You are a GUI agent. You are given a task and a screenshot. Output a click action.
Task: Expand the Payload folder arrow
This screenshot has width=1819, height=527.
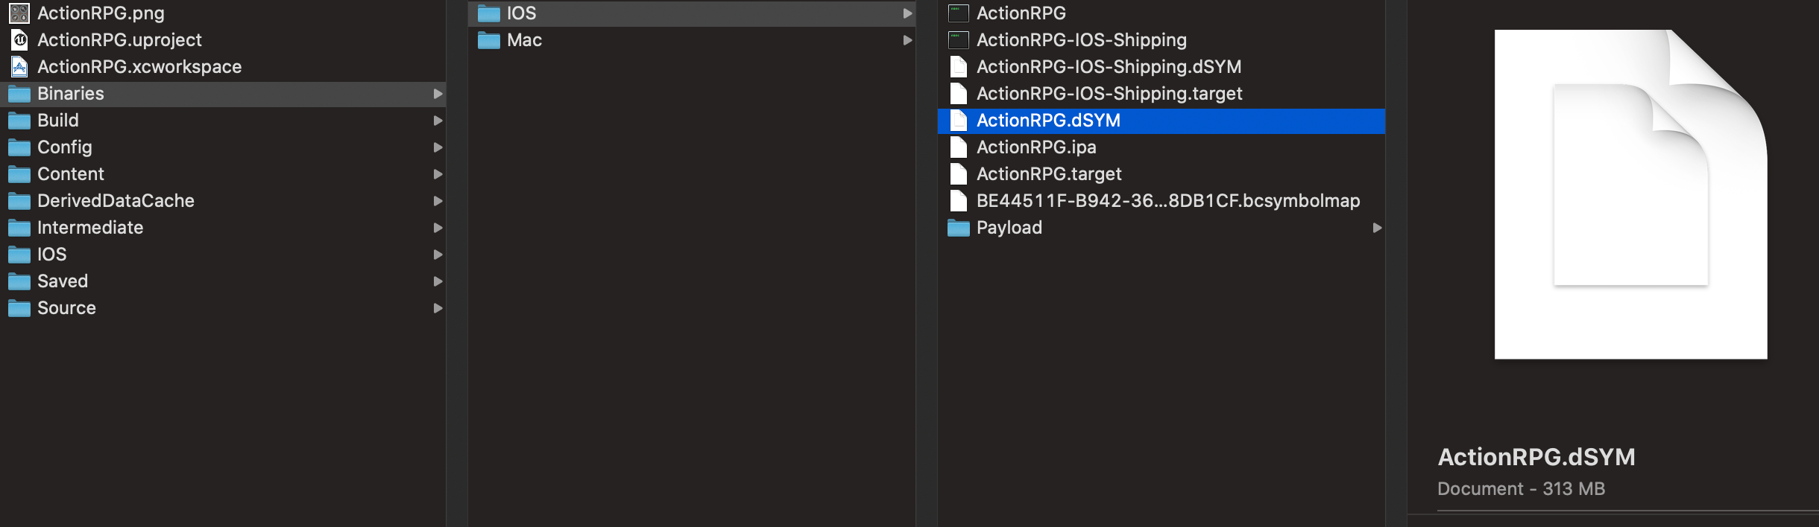(x=1377, y=228)
